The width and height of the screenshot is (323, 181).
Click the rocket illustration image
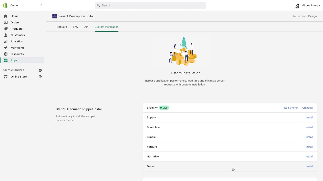(x=183, y=51)
